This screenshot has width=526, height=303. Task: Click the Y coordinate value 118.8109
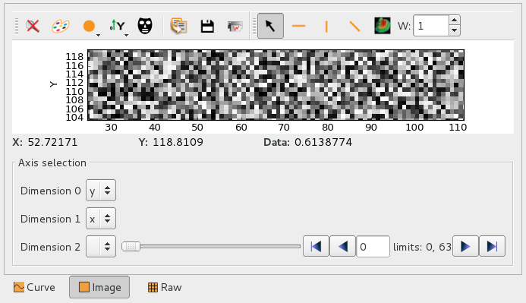(178, 142)
